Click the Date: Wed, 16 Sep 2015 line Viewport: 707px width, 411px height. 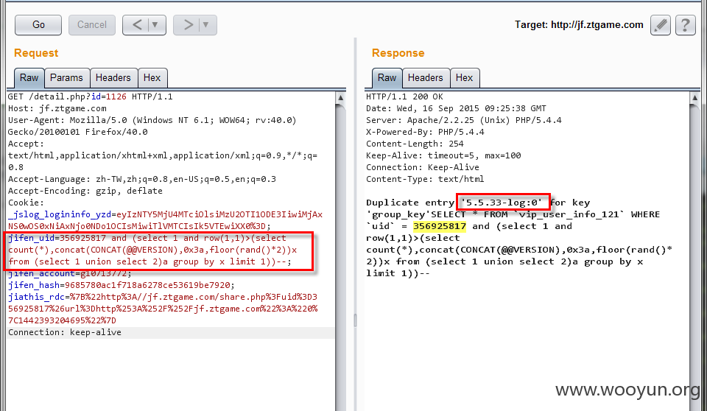coord(456,108)
